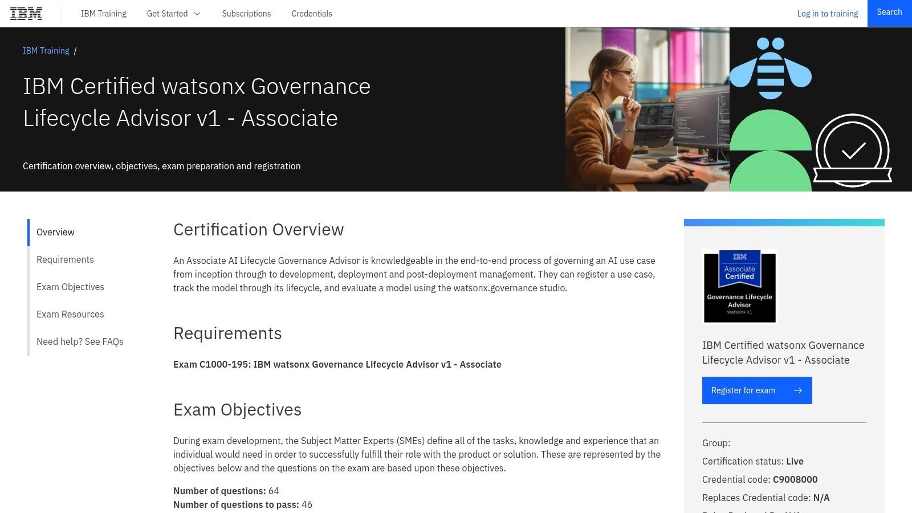Click the Associate Certified badge image
The width and height of the screenshot is (912, 513).
click(740, 286)
